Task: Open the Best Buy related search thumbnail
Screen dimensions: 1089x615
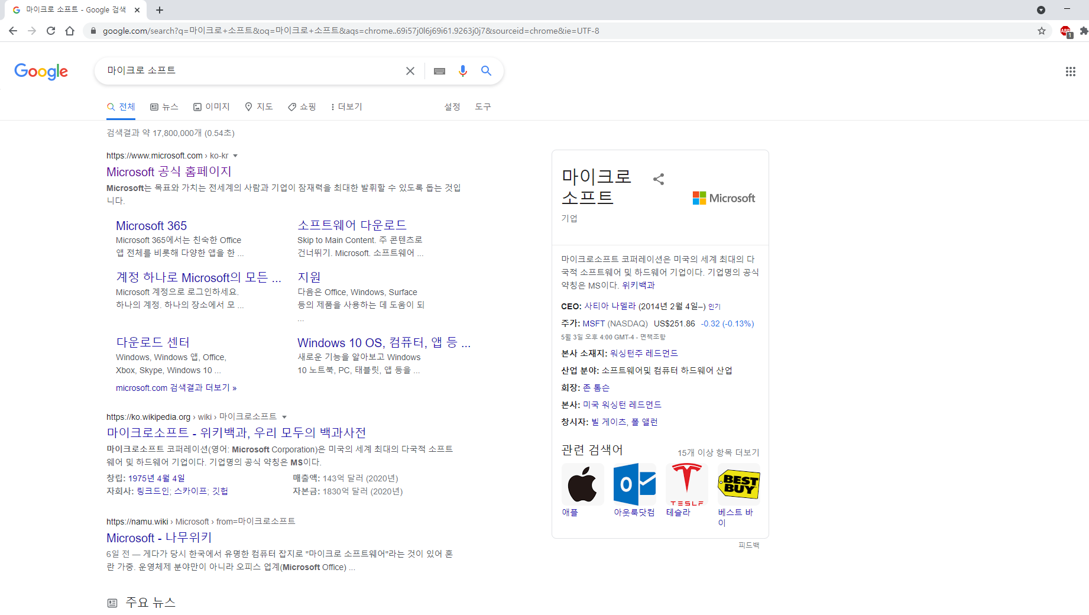Action: pos(738,484)
